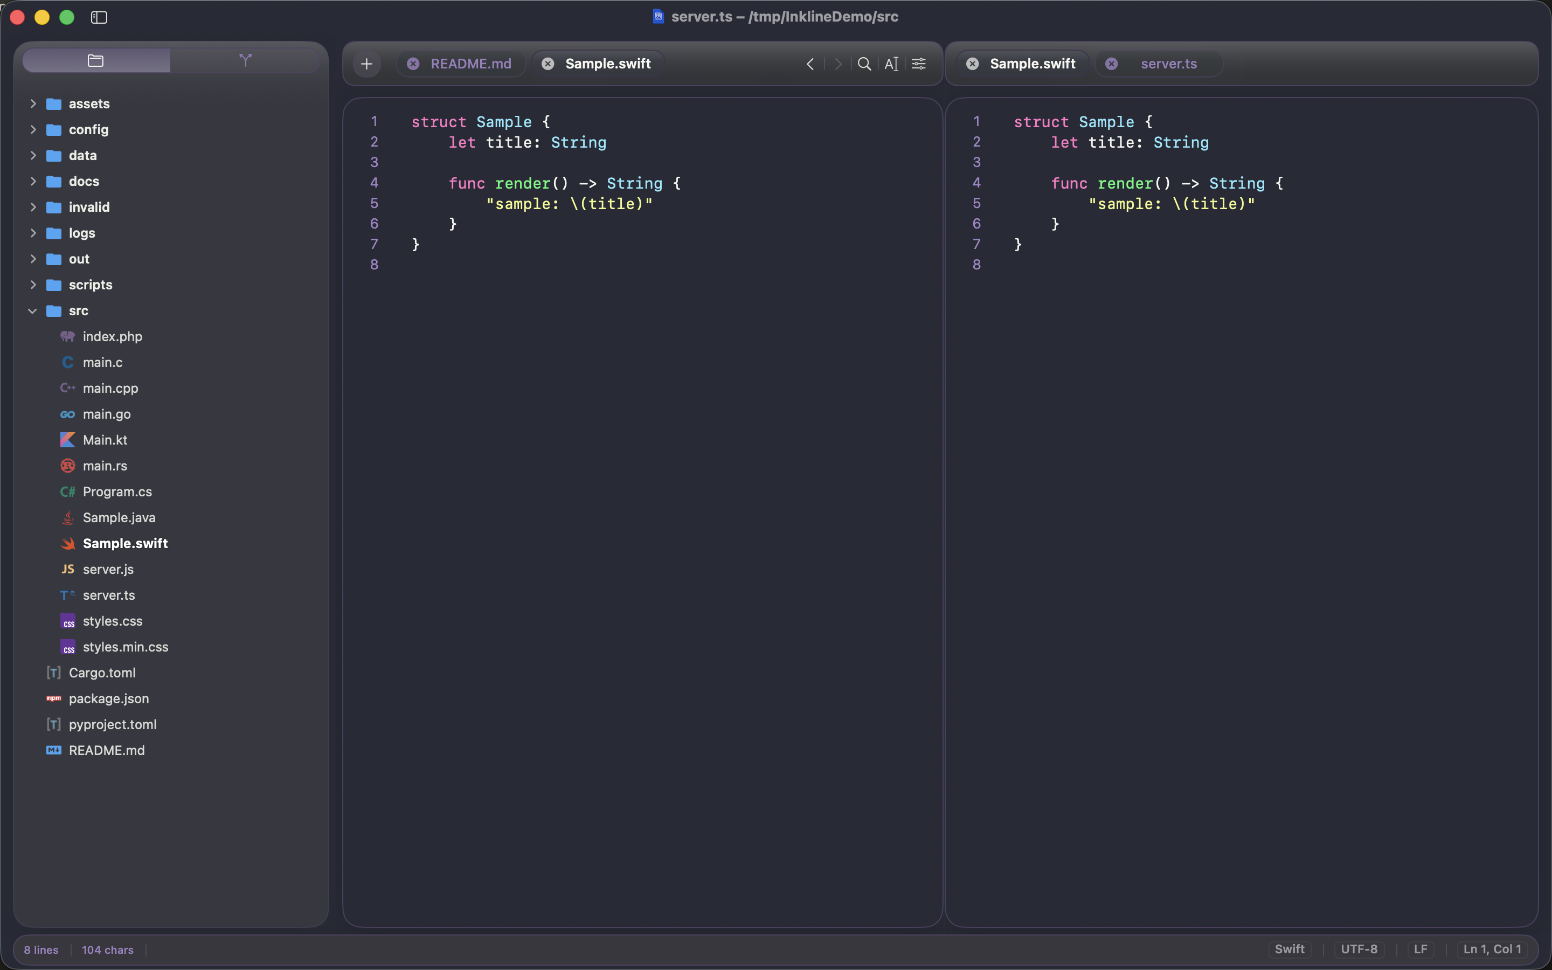The image size is (1552, 970).
Task: Switch to the file browser sidebar tab
Action: tap(96, 61)
